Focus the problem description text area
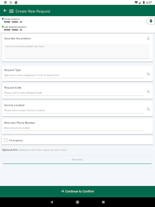Screen dimensions: 155x207 pyautogui.click(x=77, y=51)
